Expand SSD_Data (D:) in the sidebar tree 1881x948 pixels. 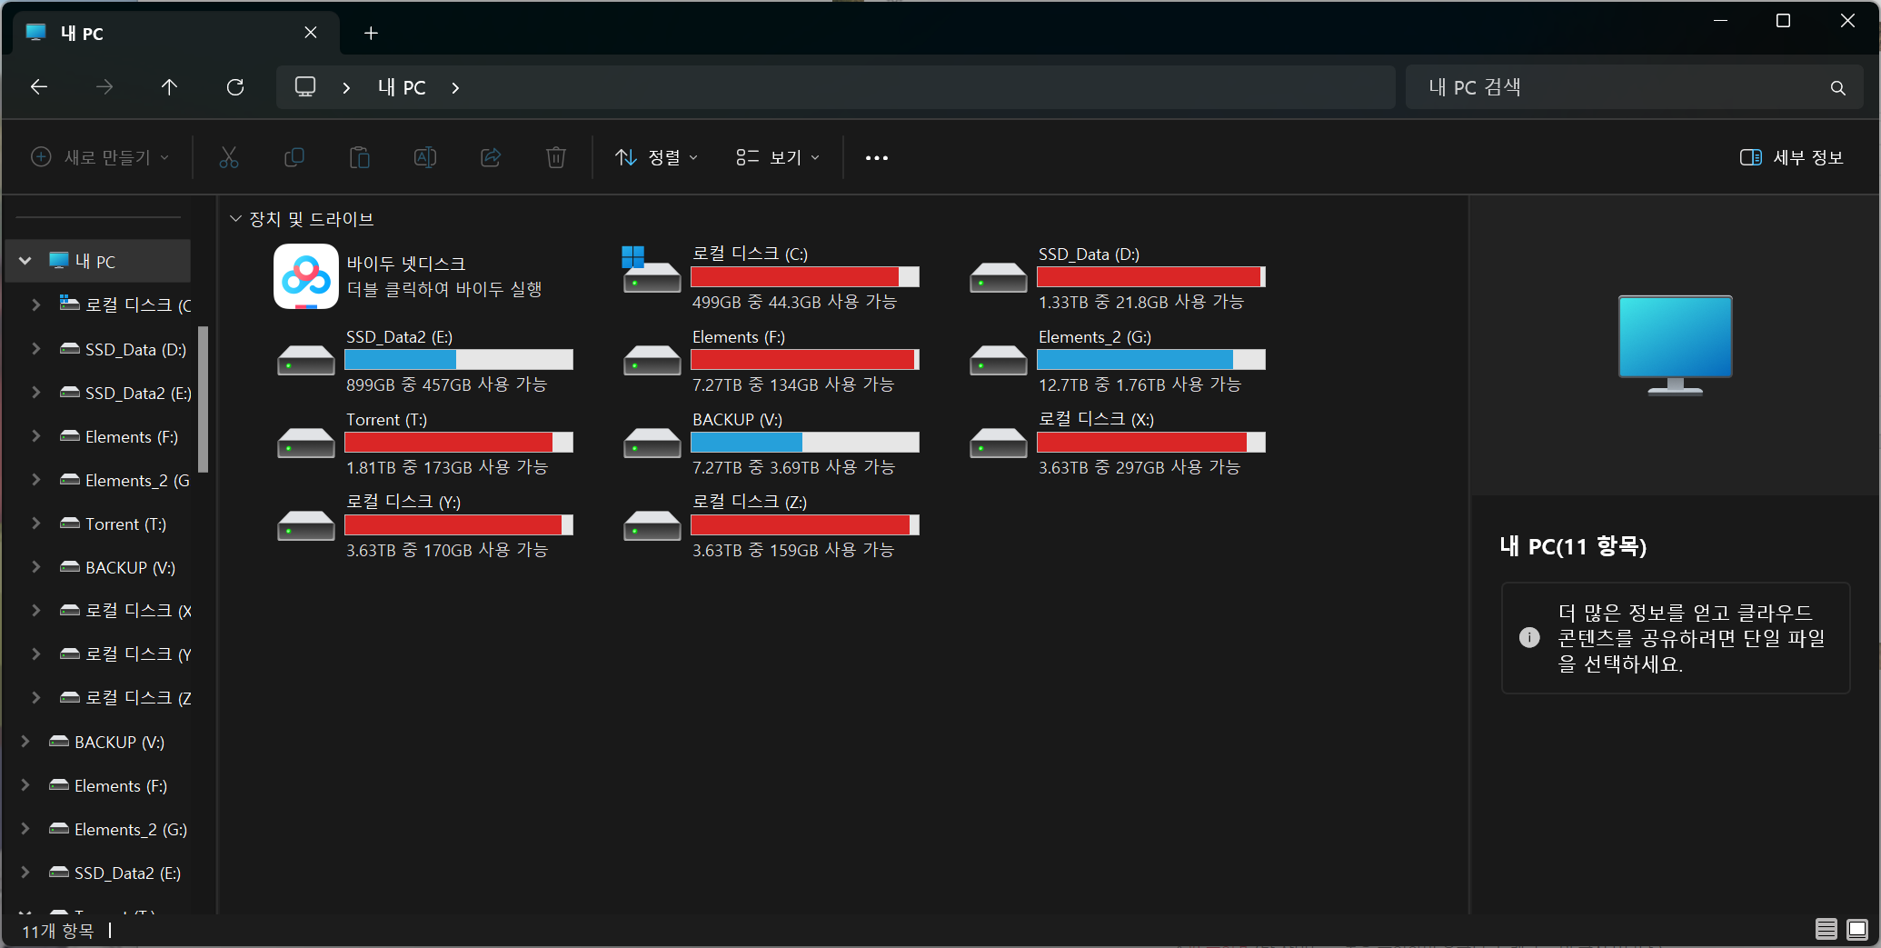click(36, 349)
